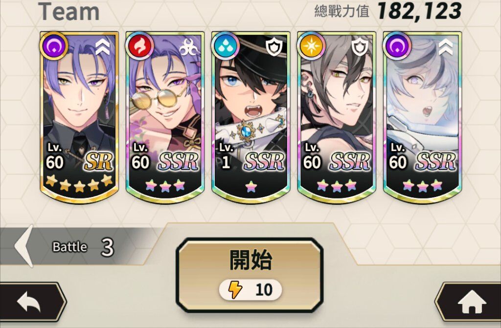This screenshot has height=328, width=501.
Task: Click the purple element icon on the last card
Action: (x=397, y=45)
